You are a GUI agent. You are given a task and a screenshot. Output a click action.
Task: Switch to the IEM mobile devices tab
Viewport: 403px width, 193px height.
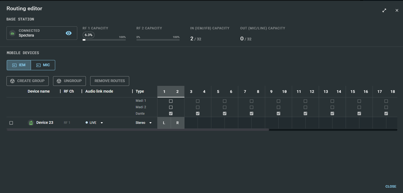pyautogui.click(x=19, y=65)
